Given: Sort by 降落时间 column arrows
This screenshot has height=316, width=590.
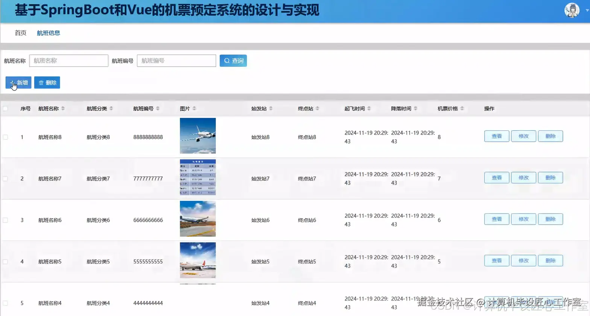Looking at the screenshot, I should 415,109.
